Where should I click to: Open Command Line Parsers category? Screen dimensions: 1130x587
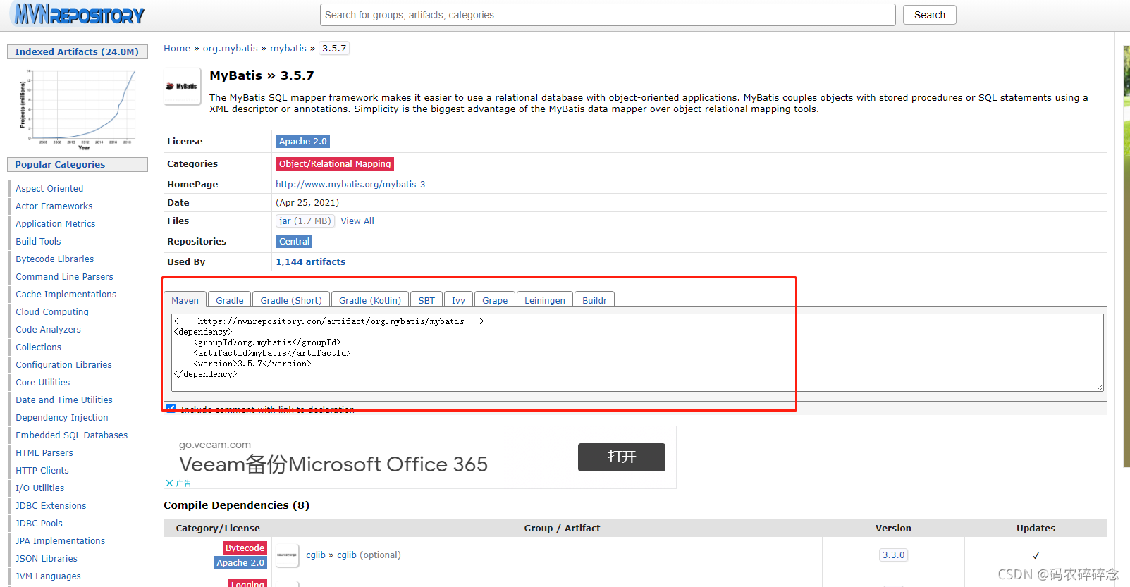pyautogui.click(x=64, y=276)
